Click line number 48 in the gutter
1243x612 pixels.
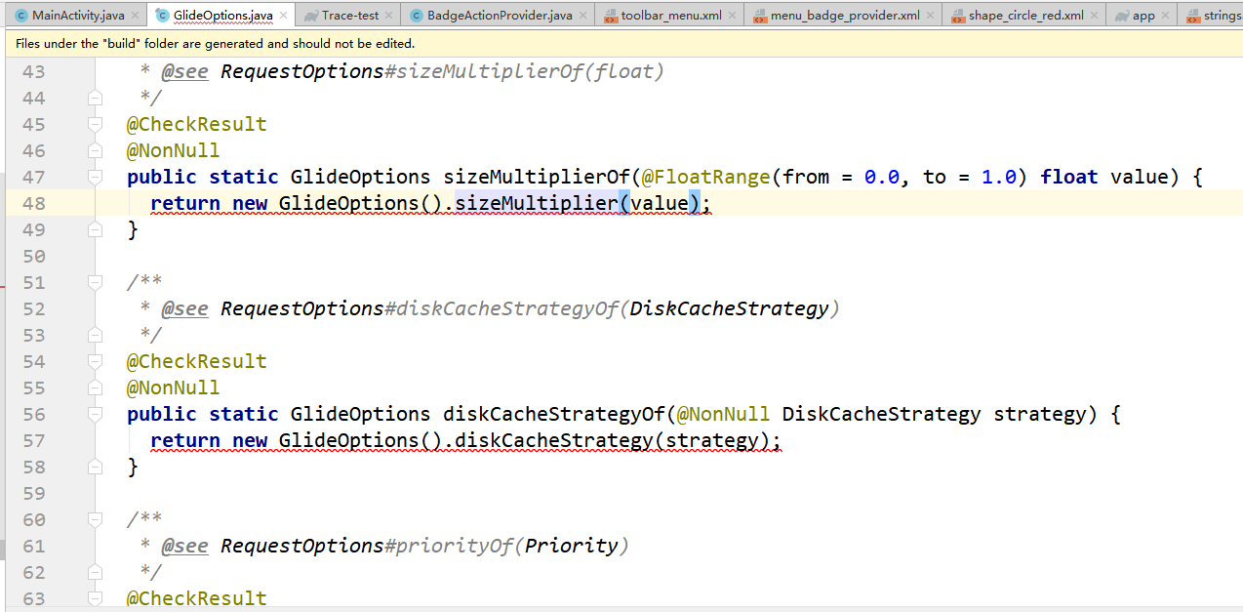pyautogui.click(x=33, y=203)
